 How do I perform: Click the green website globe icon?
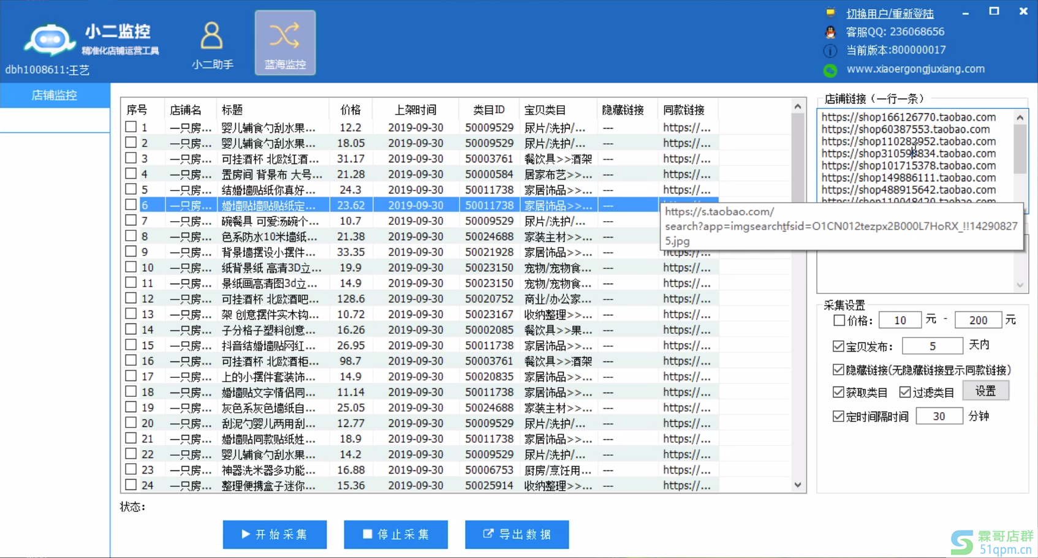830,70
